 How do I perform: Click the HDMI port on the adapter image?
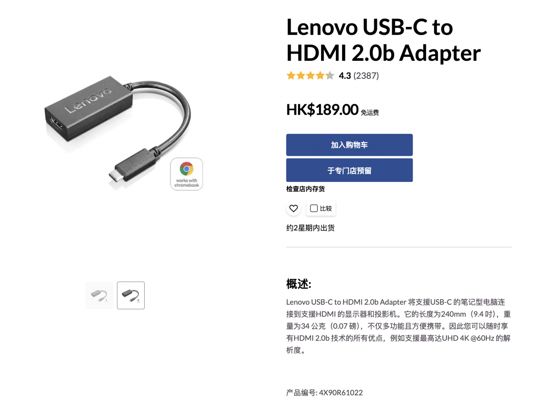(57, 123)
